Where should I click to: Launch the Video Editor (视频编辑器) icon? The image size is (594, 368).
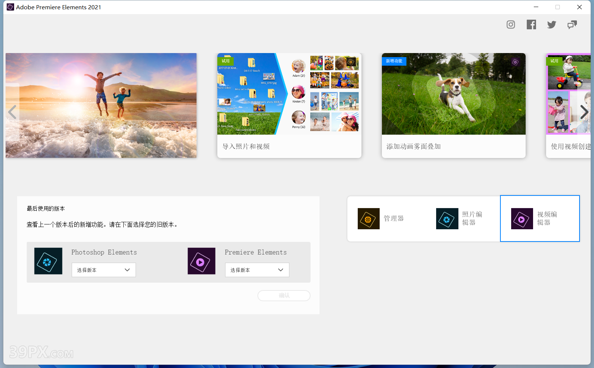click(522, 218)
